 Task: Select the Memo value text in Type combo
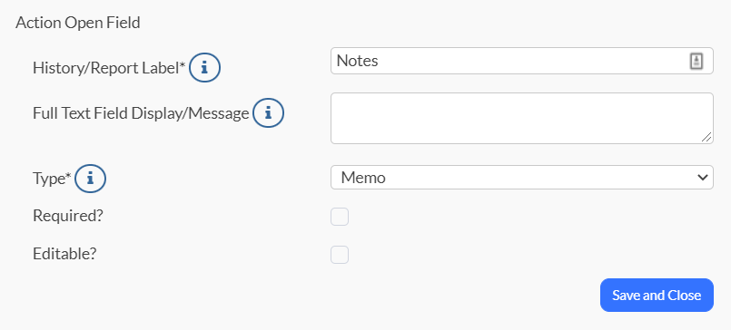click(x=363, y=178)
